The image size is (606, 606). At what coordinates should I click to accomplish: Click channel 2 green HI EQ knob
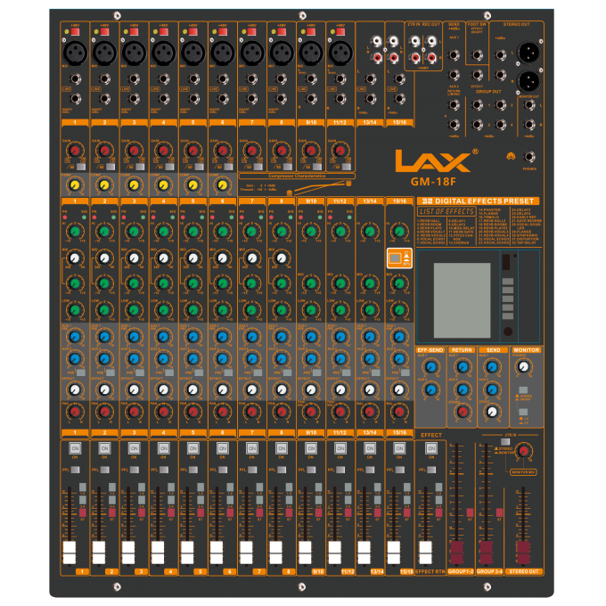click(104, 232)
